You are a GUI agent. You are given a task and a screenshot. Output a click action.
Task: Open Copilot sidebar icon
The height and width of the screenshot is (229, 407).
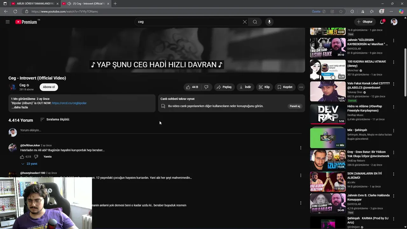(x=401, y=11)
